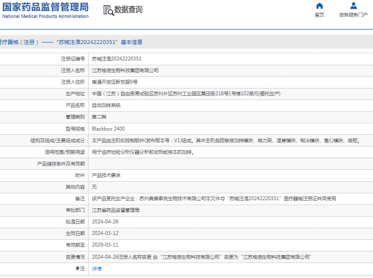Screen dimensions: 373x278
Task: Click the 注册证编号 row label
Action: pos(73,59)
